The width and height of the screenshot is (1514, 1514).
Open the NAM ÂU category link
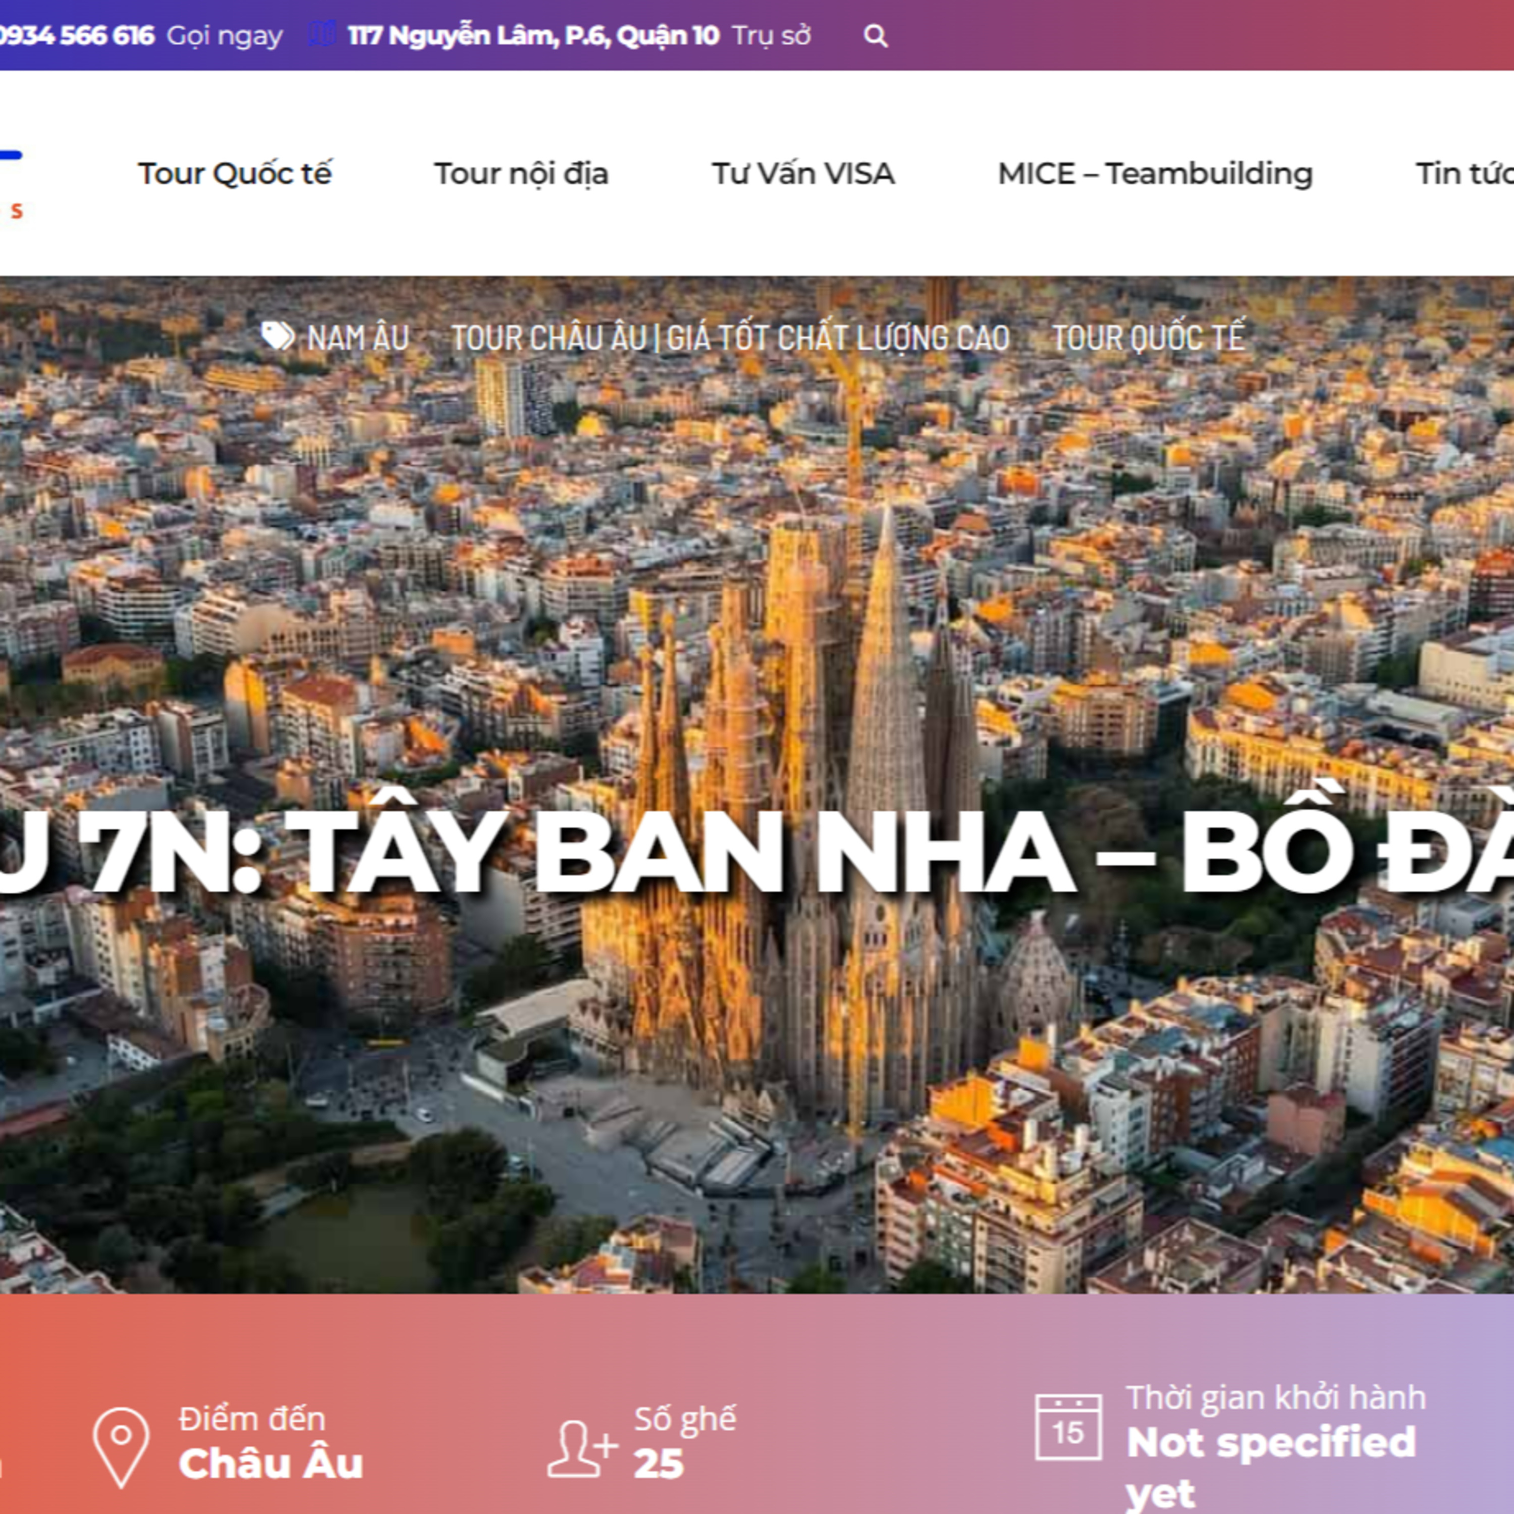[x=358, y=338]
